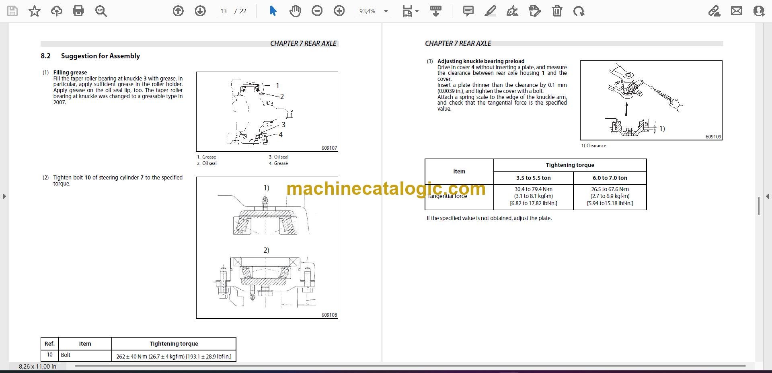Viewport: 772px width, 373px height.
Task: Click the figure 609108 bearing diagram
Action: [x=267, y=248]
